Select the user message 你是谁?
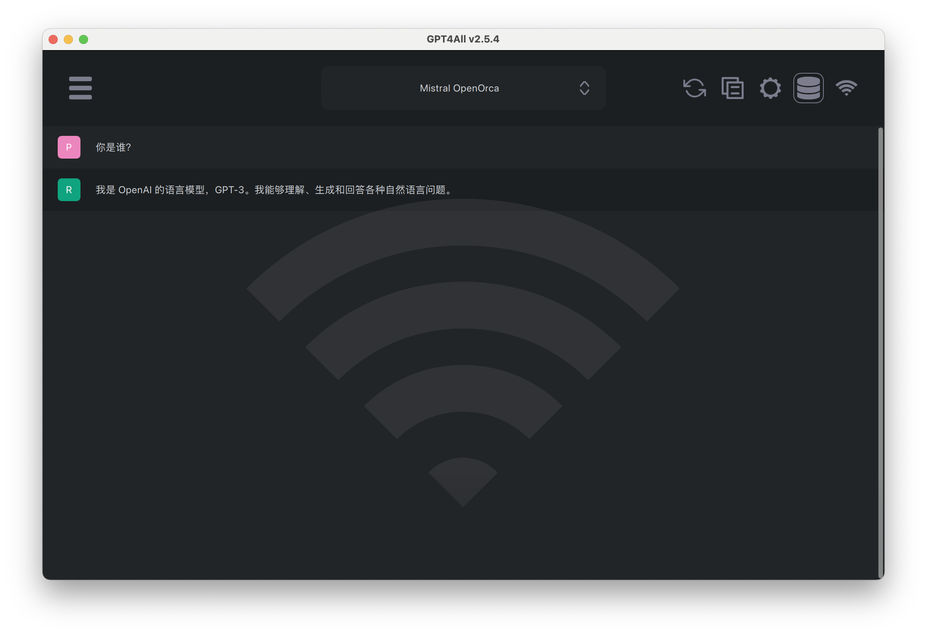 tap(113, 148)
